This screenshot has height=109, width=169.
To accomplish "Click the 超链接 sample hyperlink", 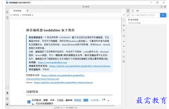I will click(77, 100).
